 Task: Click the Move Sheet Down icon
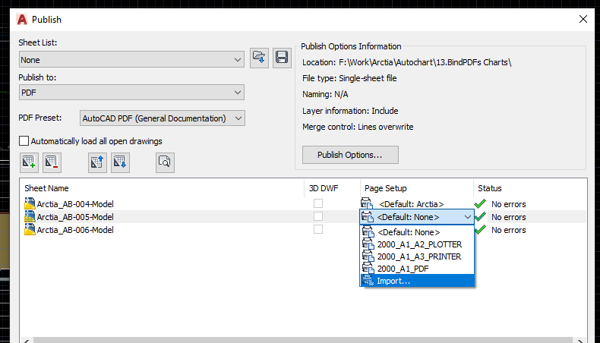click(x=119, y=161)
